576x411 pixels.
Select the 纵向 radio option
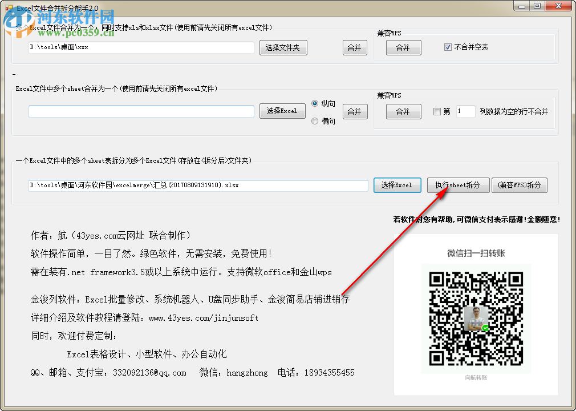click(314, 103)
